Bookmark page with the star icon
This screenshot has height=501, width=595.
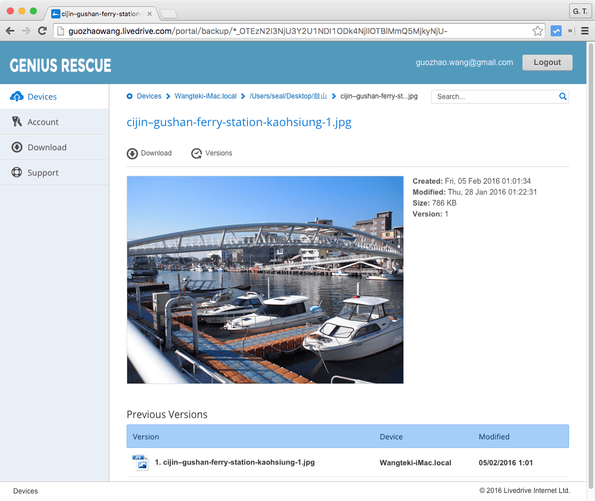[x=537, y=31]
